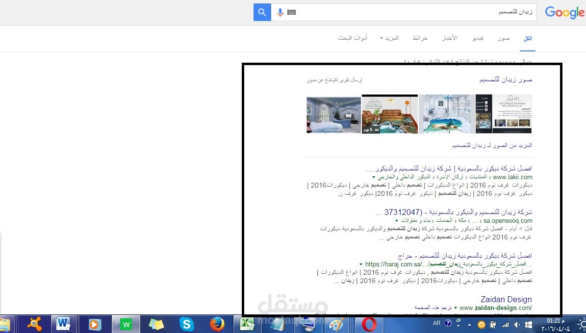Open Sticky Notes taskbar icon

tap(155, 324)
